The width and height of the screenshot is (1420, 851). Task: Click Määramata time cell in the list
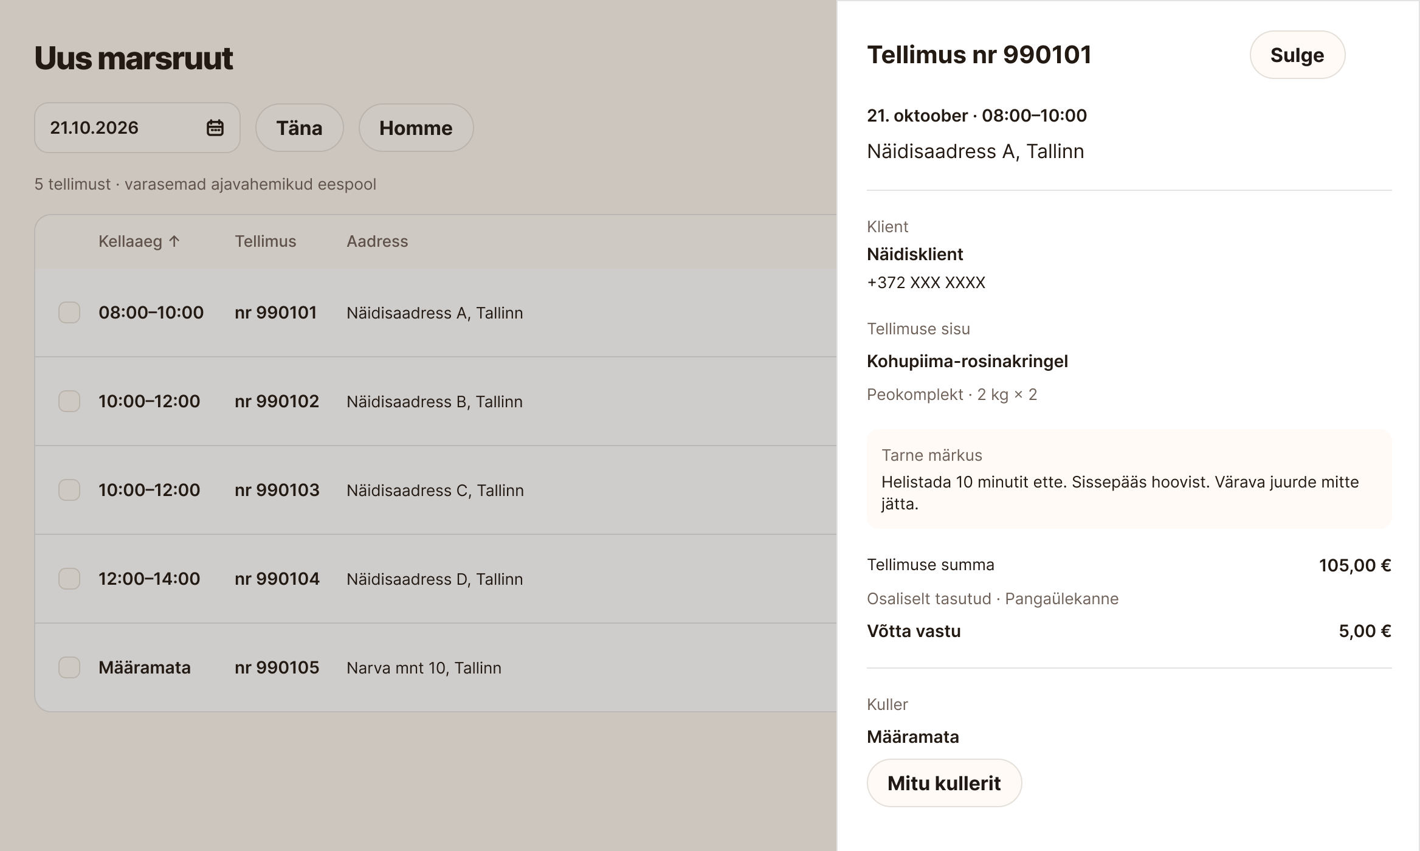pyautogui.click(x=145, y=667)
